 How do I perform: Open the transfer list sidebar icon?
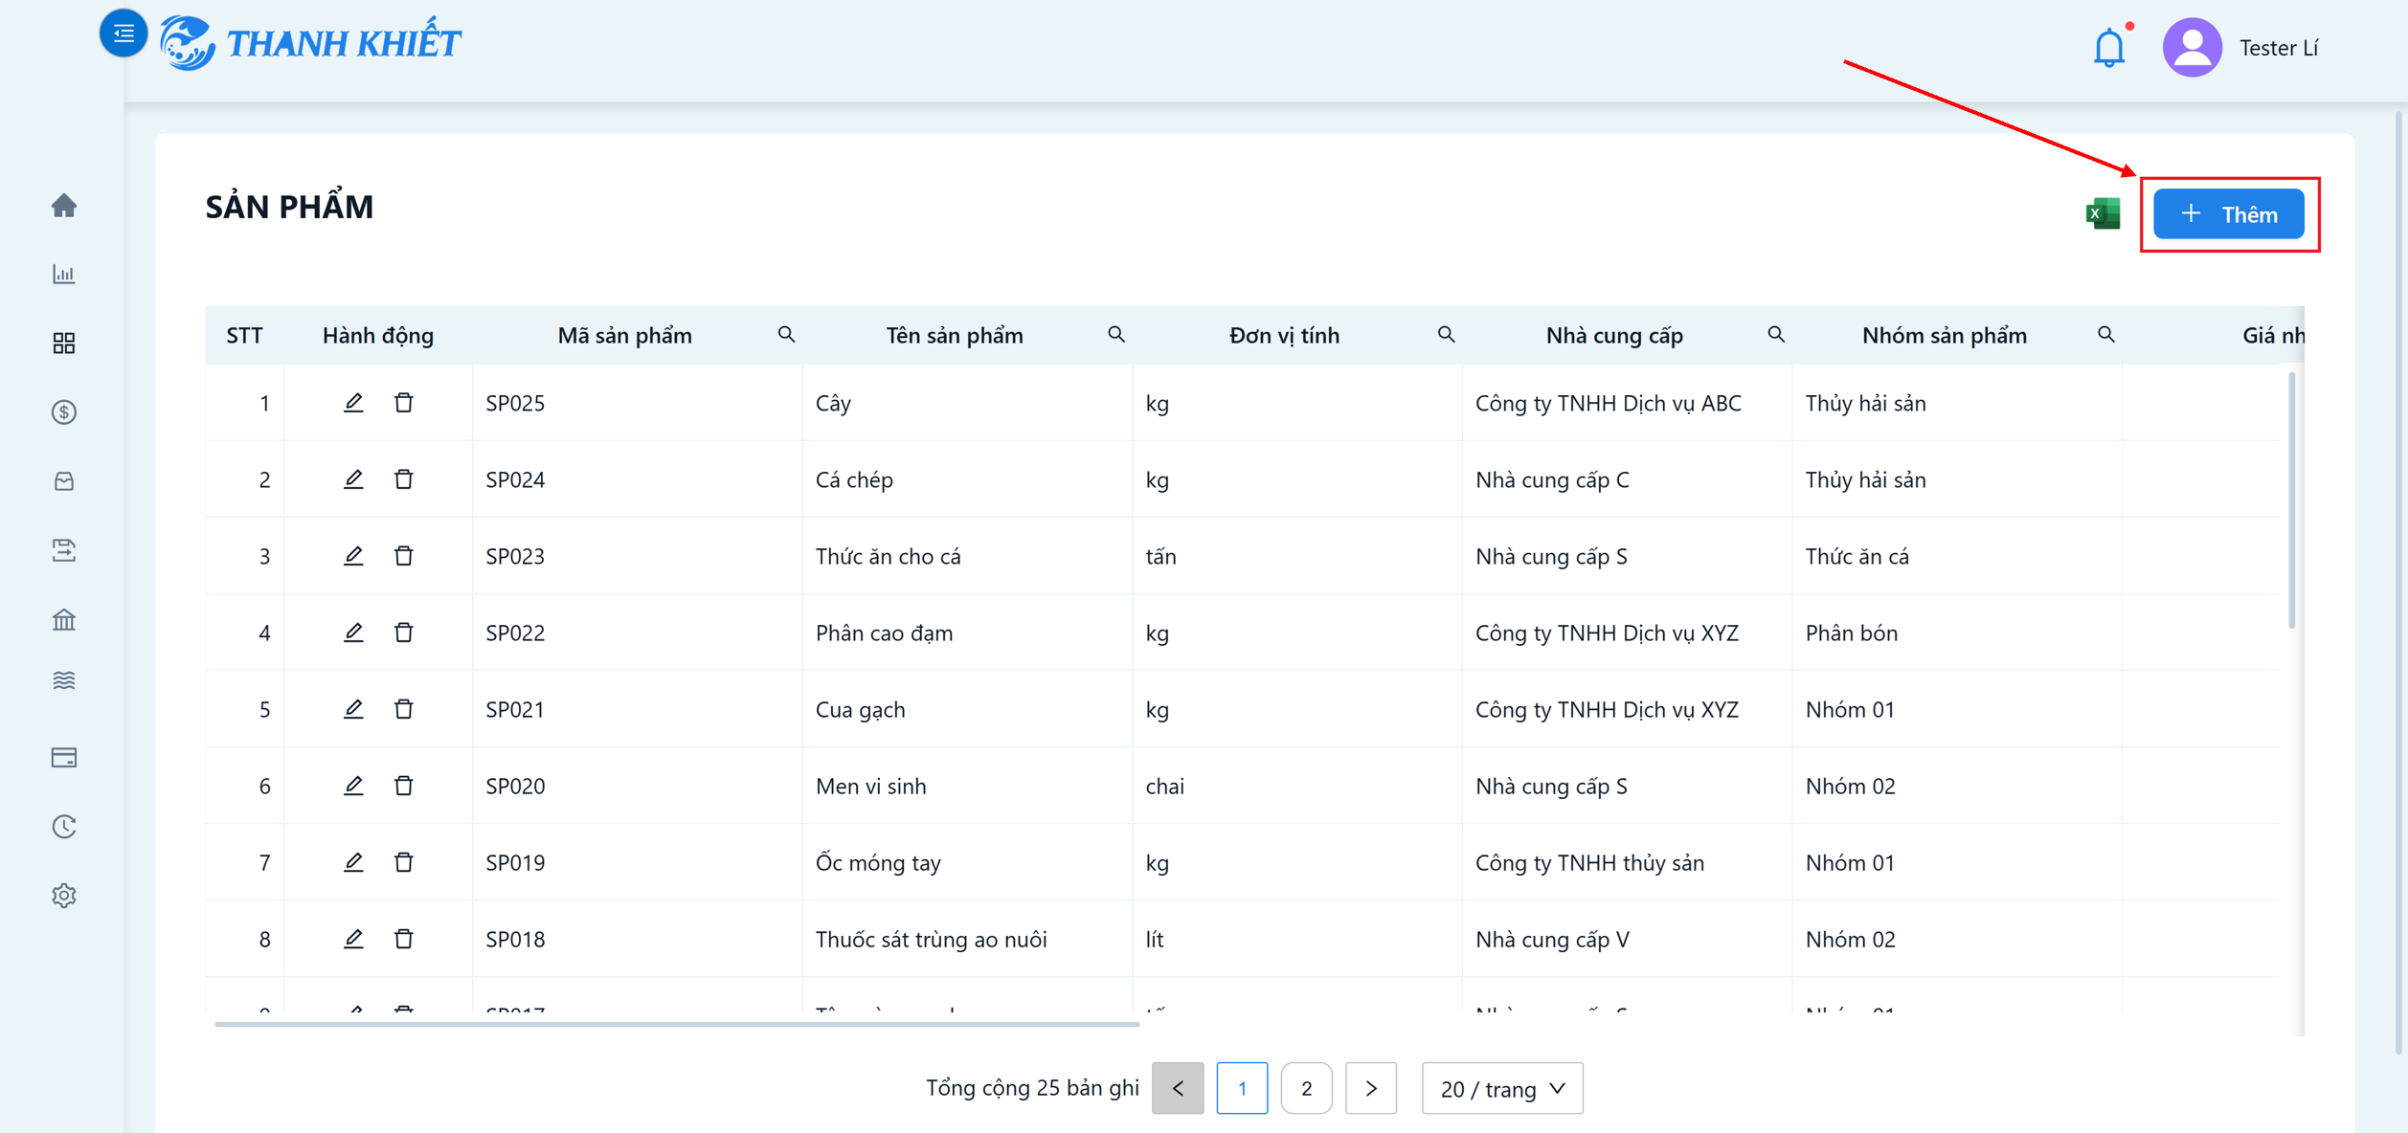point(64,550)
